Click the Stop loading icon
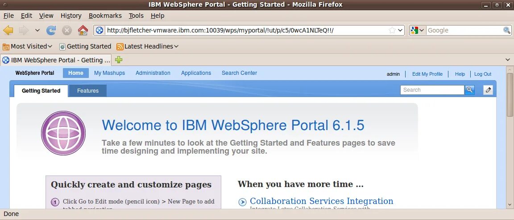514x220 pixels. click(x=67, y=30)
